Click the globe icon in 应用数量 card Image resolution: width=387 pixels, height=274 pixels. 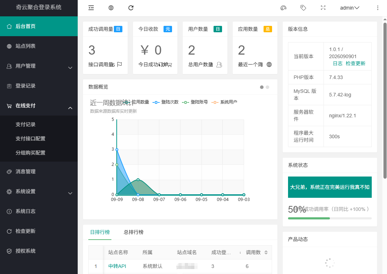(269, 65)
